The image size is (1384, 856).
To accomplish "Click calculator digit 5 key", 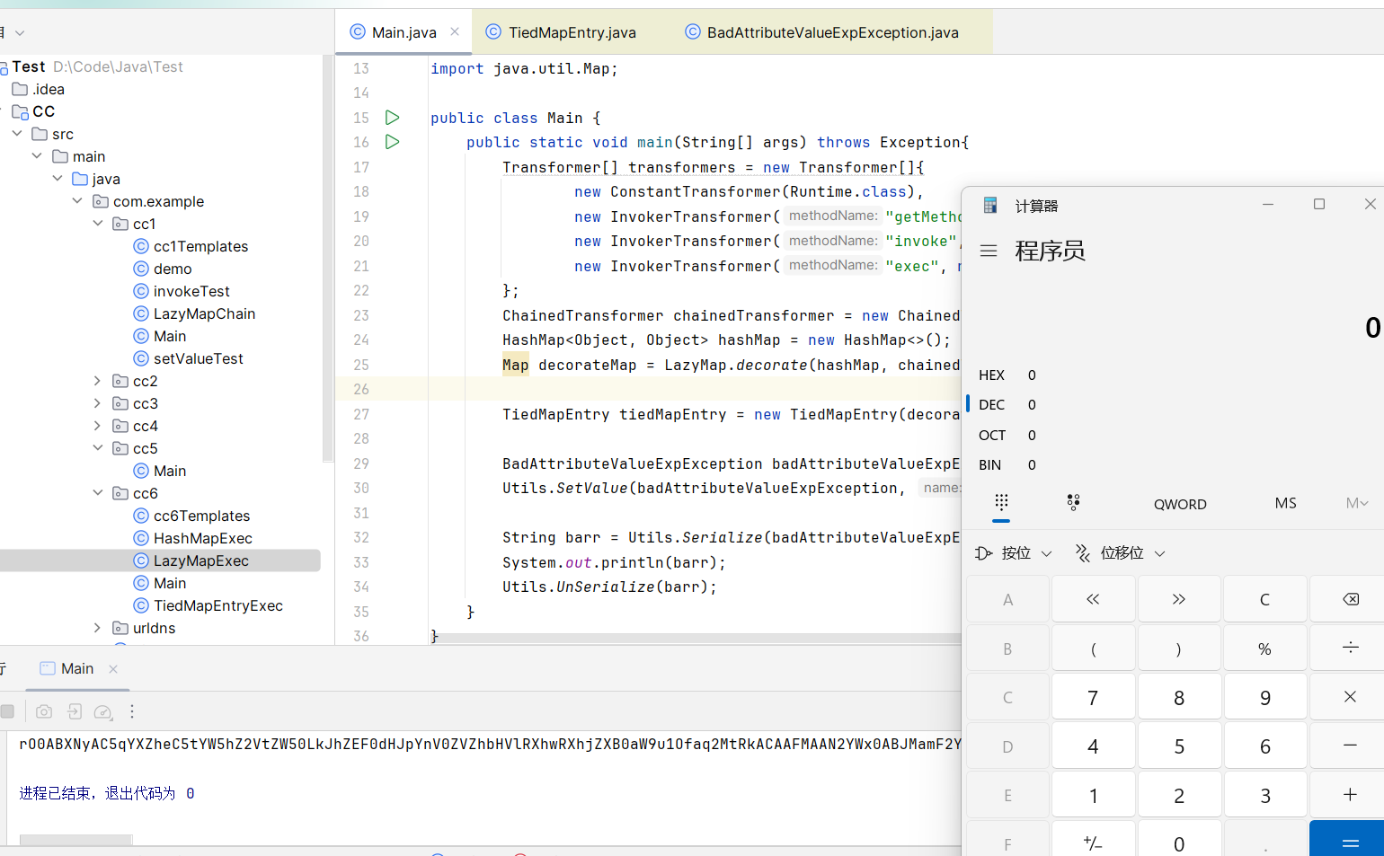I will pos(1178,746).
